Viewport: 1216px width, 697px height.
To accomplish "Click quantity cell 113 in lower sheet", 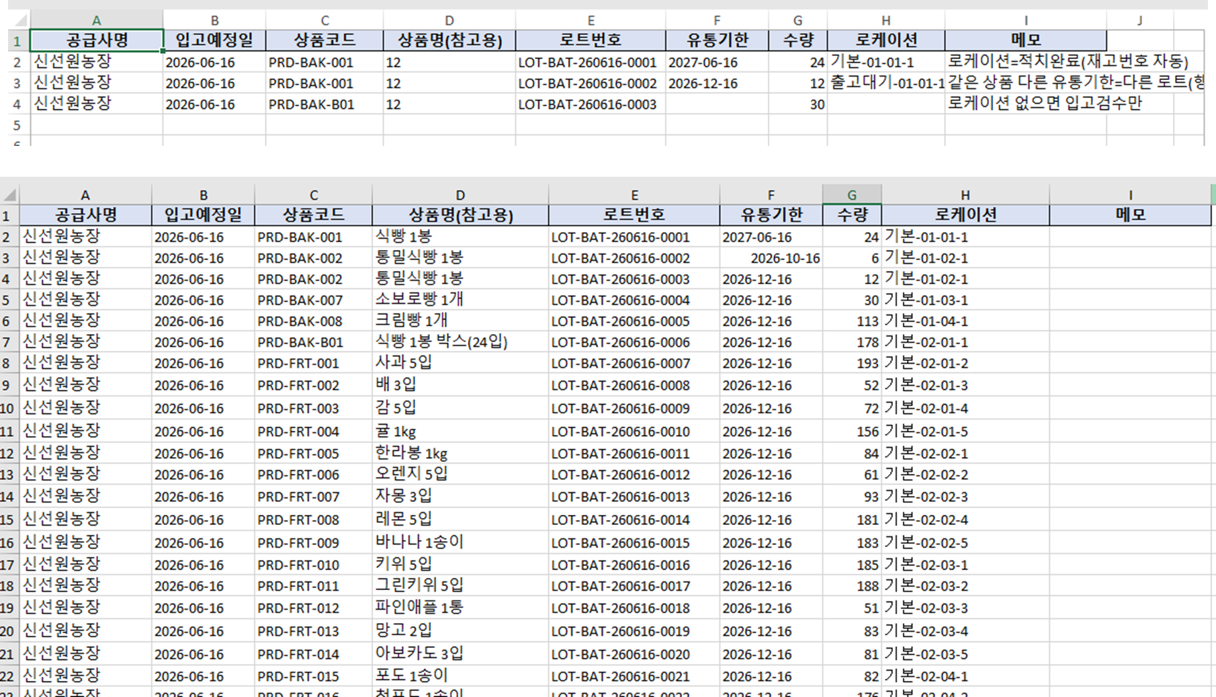I will tap(851, 321).
